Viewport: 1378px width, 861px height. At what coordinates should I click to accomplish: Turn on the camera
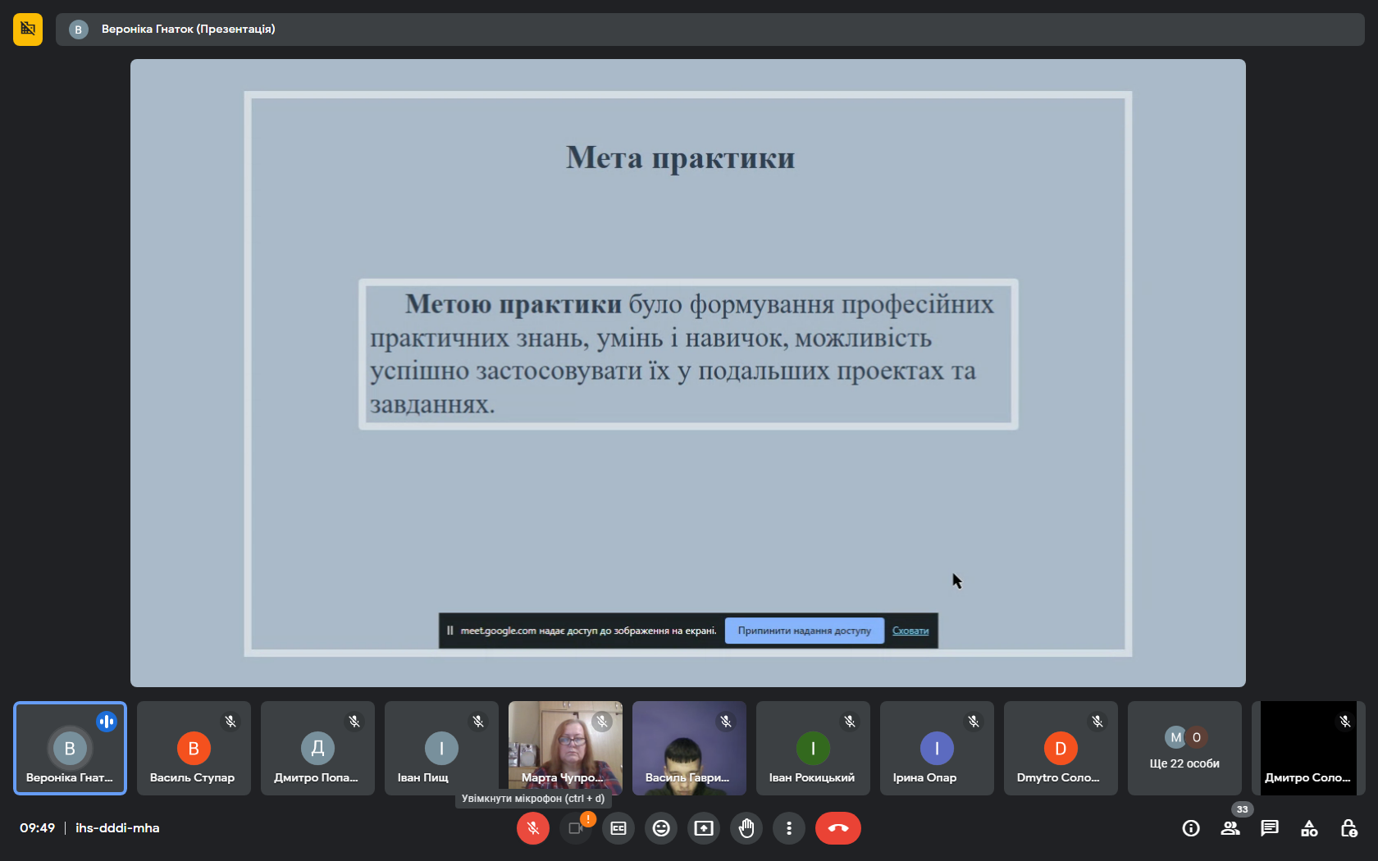coord(576,828)
